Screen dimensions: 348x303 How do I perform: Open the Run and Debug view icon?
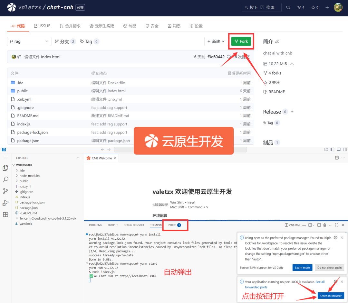(5, 203)
